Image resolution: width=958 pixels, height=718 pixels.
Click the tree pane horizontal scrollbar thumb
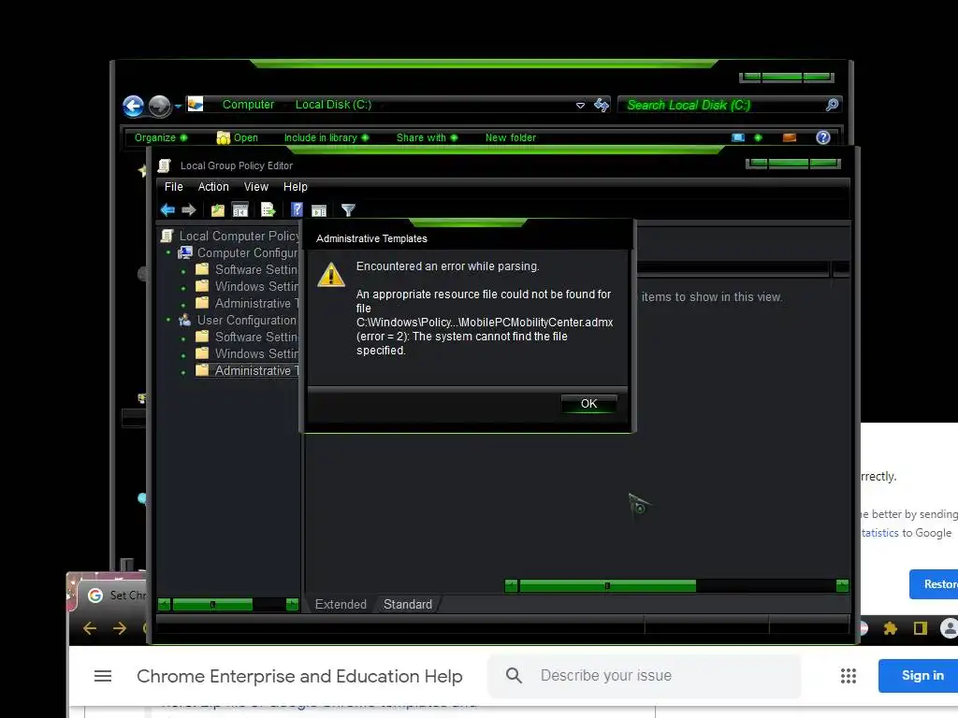[x=212, y=605]
